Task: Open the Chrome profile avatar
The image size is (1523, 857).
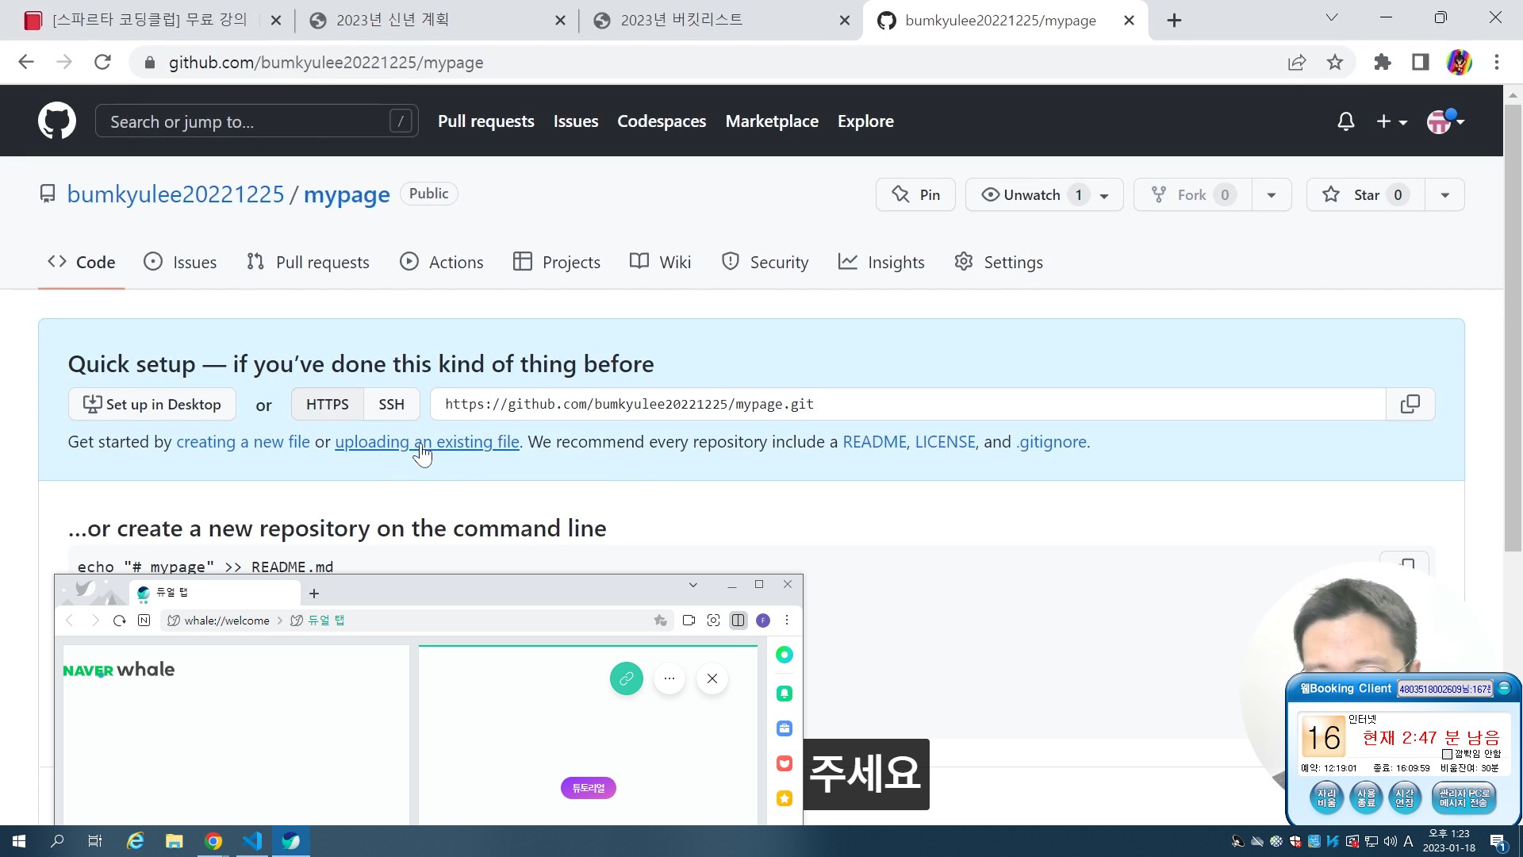Action: click(x=1459, y=62)
